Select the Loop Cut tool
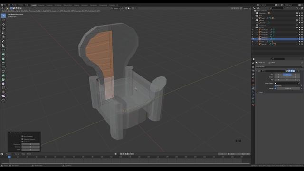This screenshot has height=171, width=304. coord(3,67)
